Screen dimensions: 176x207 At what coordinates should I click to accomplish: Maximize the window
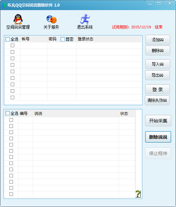click(159, 4)
